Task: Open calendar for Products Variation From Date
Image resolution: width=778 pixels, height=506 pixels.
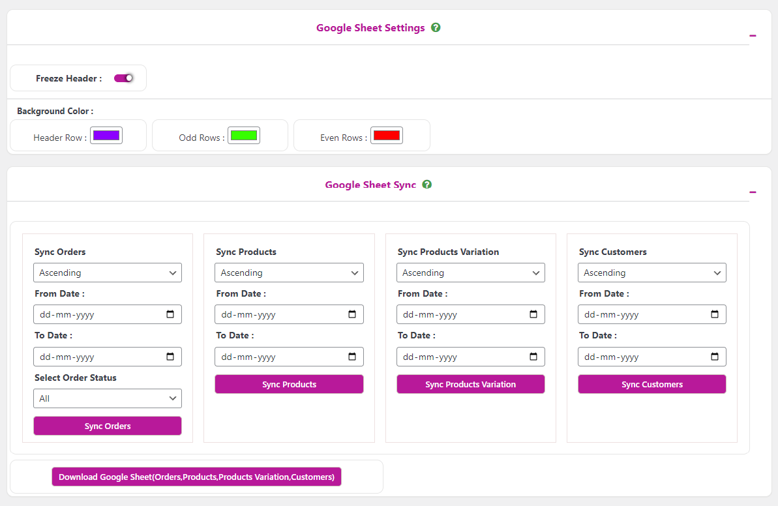Action: point(533,314)
